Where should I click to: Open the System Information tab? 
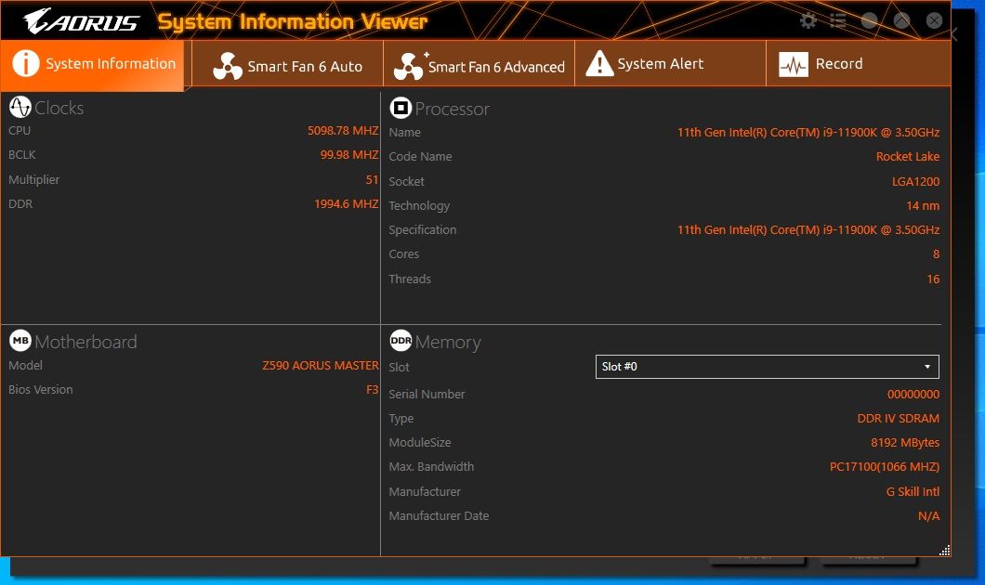point(92,64)
